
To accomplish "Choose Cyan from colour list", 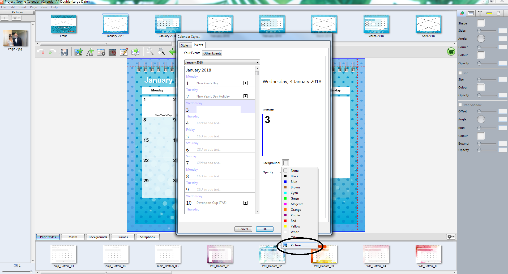I will click(x=300, y=193).
